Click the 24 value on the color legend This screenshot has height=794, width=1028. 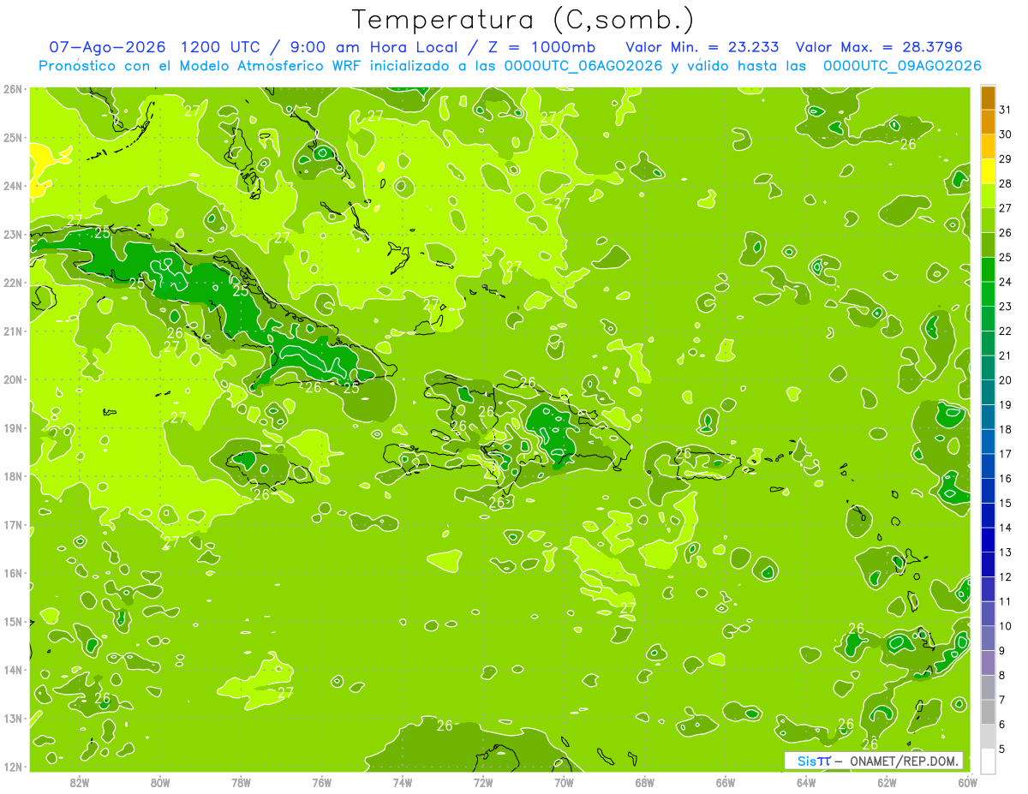[1005, 282]
